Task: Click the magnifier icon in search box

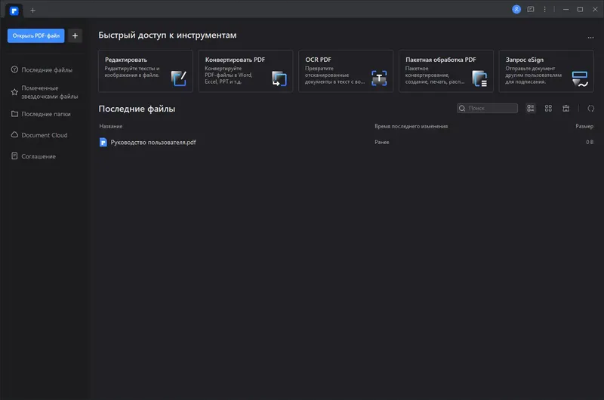Action: point(462,108)
